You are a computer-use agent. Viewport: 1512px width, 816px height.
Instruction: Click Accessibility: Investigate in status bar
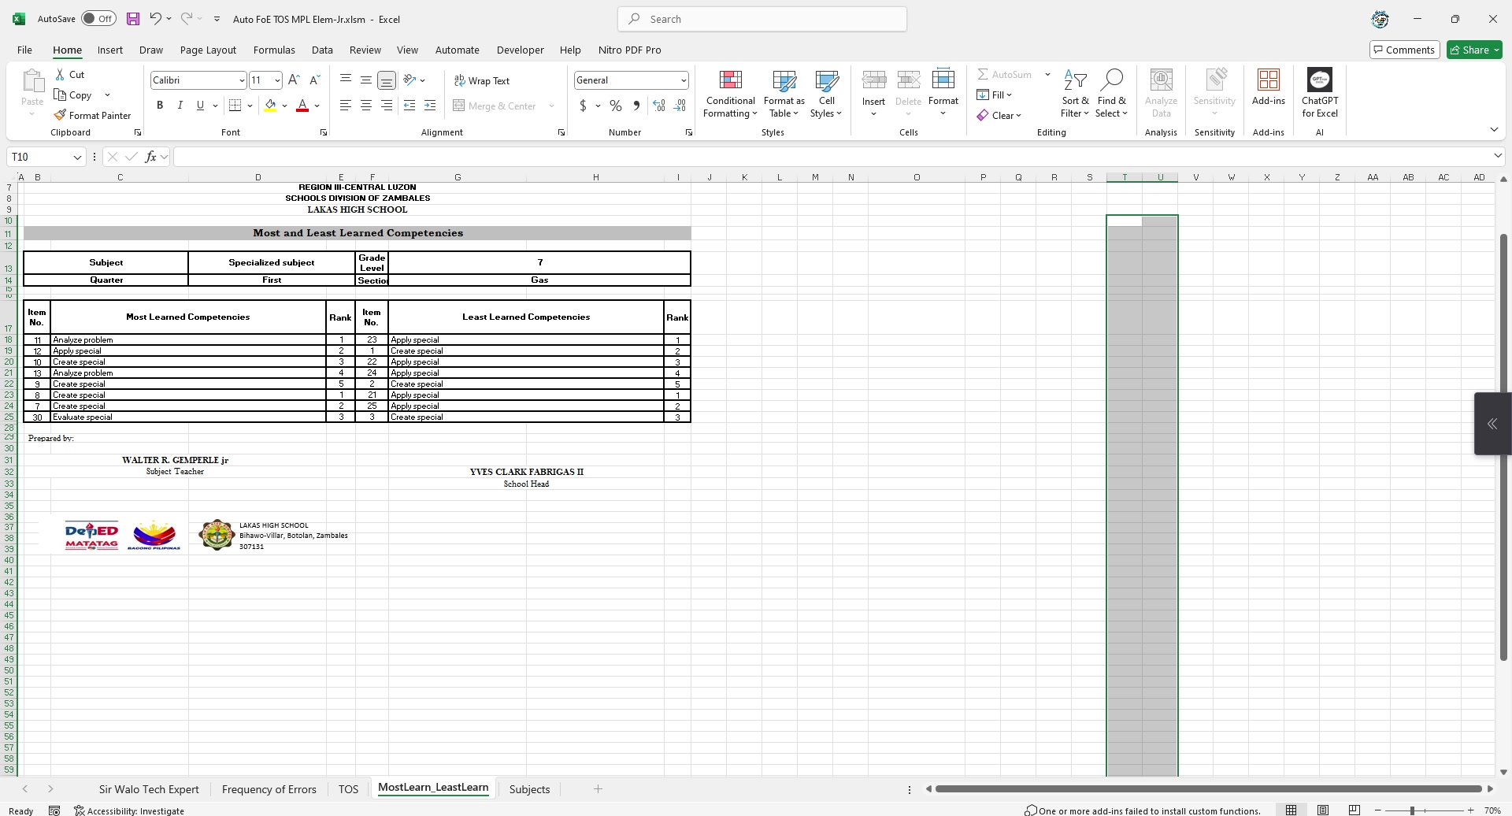click(x=129, y=810)
